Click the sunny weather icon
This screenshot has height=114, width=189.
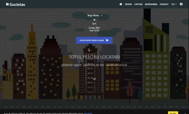(x=94, y=20)
